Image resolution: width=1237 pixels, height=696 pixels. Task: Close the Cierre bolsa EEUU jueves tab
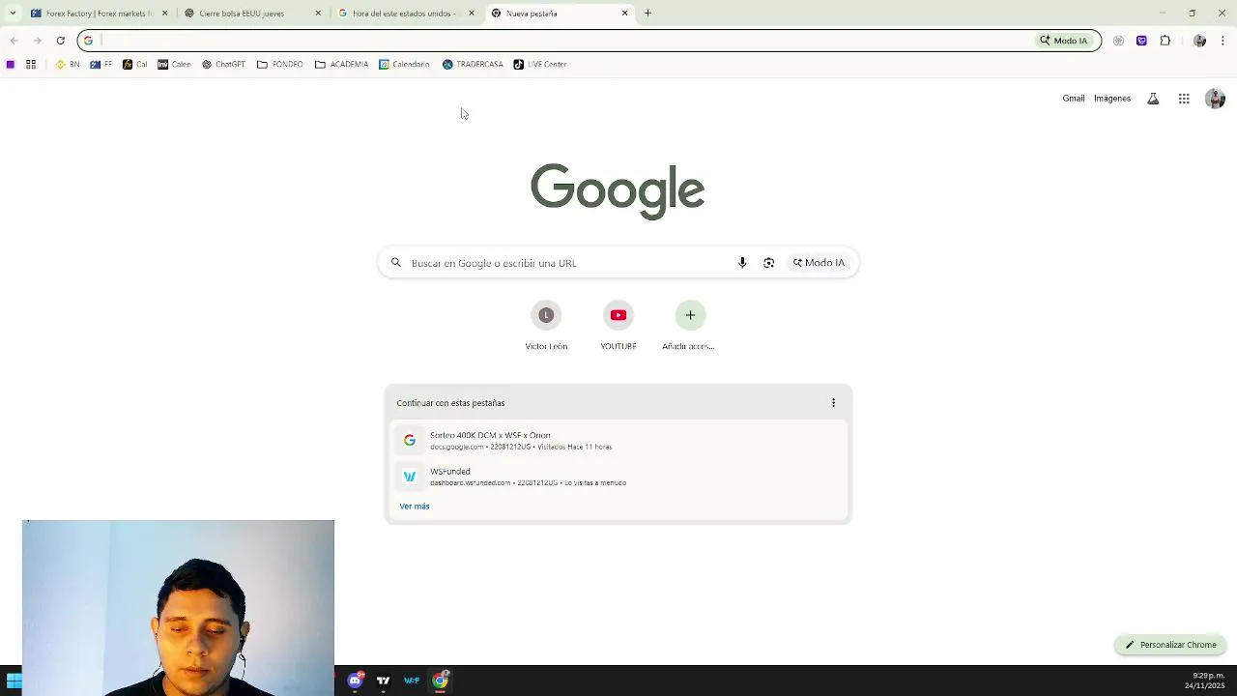click(318, 14)
